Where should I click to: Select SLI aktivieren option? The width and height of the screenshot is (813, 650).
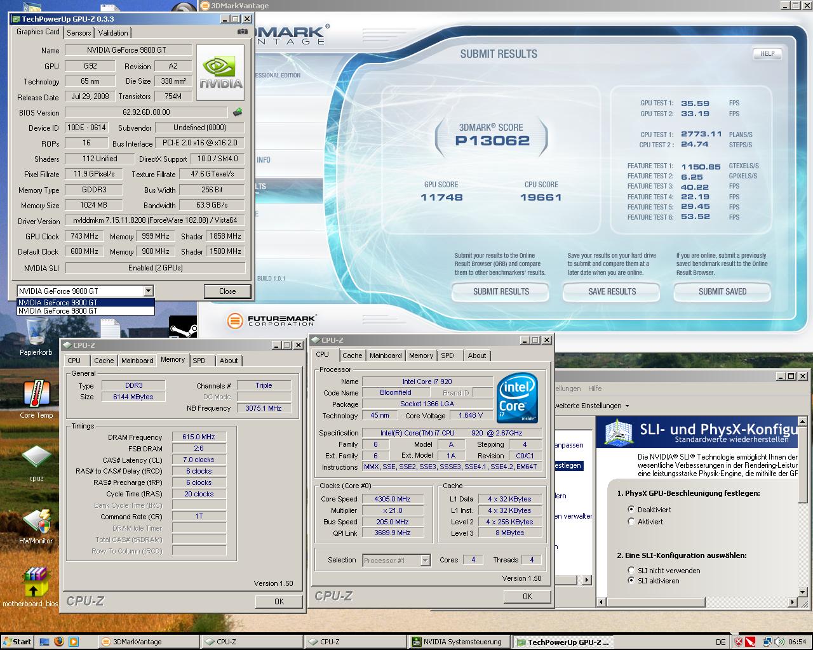coord(631,580)
